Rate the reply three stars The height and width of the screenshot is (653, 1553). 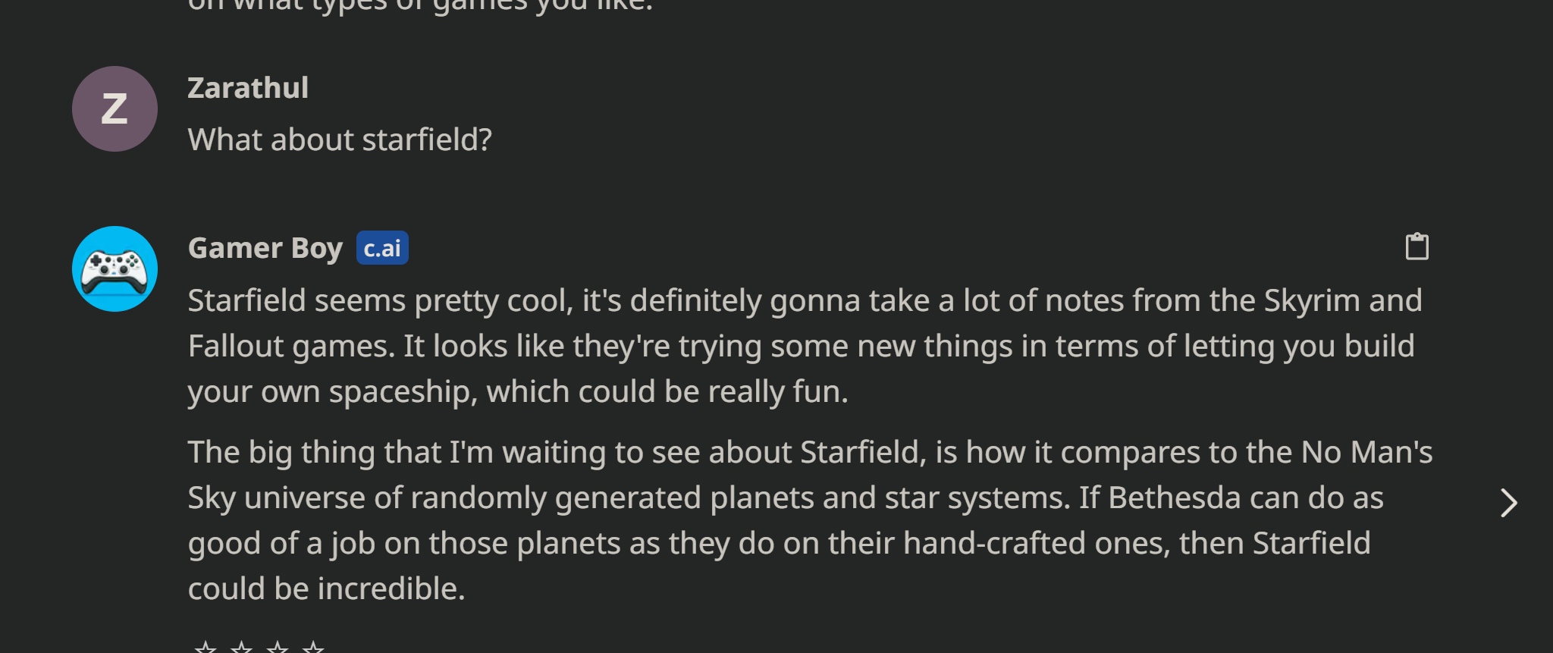[x=278, y=647]
